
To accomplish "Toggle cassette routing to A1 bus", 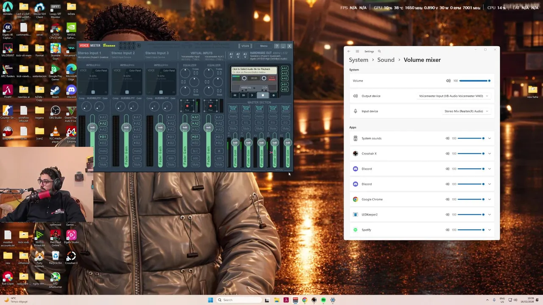I will tap(285, 68).
